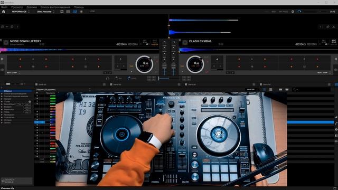Click the MIDI button in the top bar
The height and width of the screenshot is (190, 338).
pyautogui.click(x=274, y=12)
